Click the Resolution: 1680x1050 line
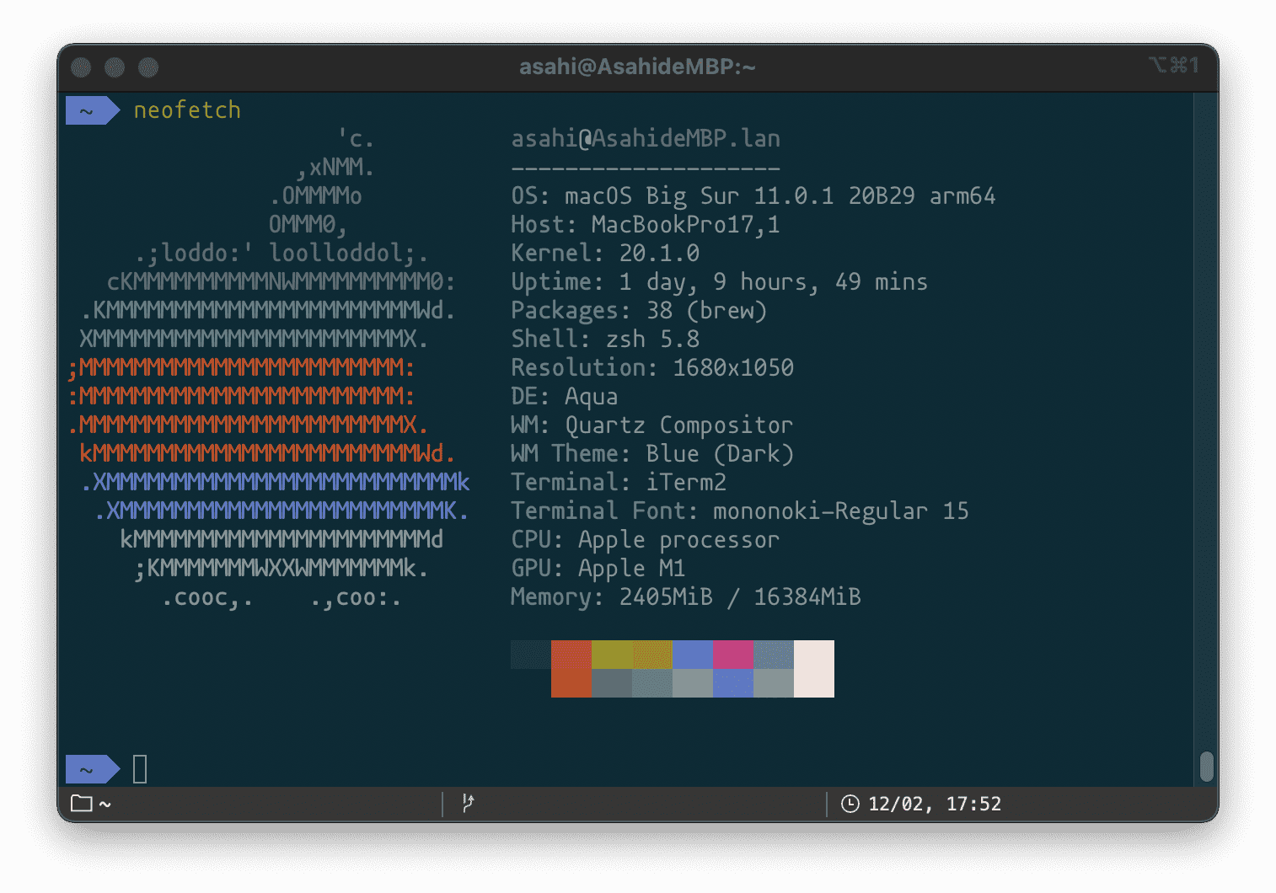The width and height of the screenshot is (1276, 893). [652, 368]
